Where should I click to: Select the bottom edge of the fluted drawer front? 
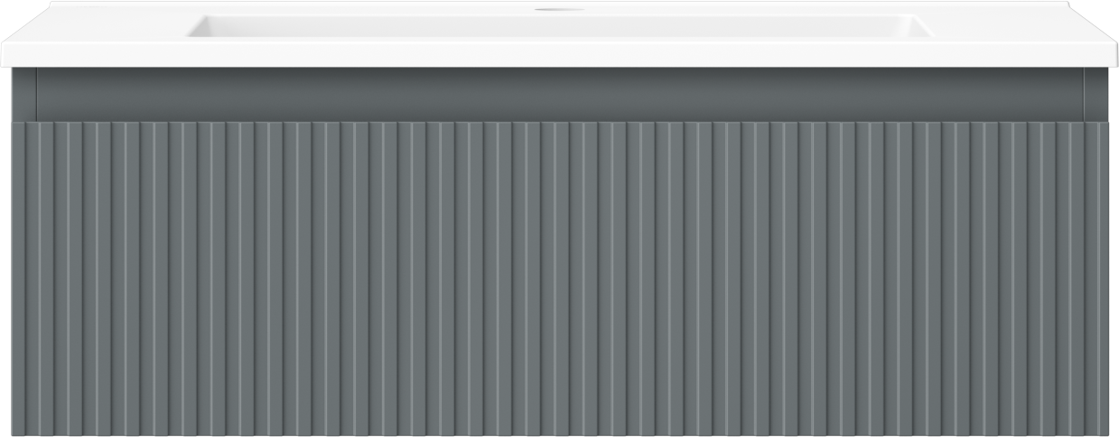tap(560, 433)
